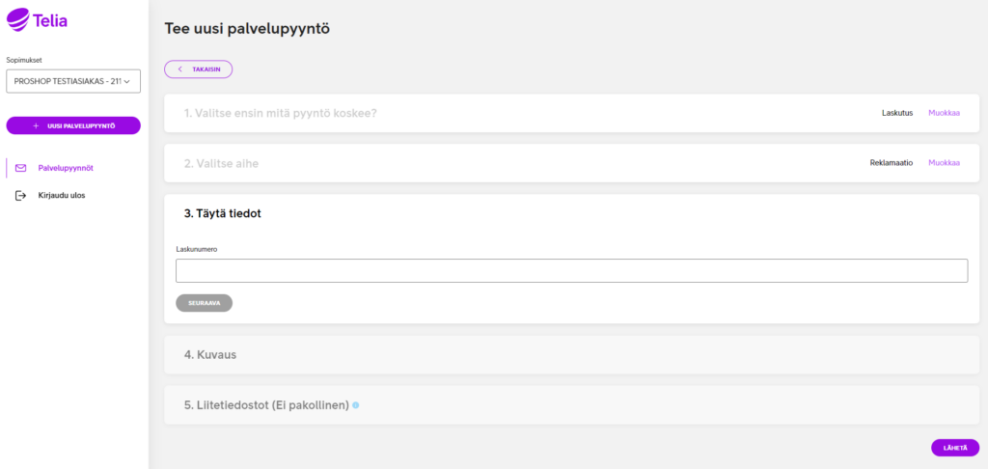The width and height of the screenshot is (988, 469).
Task: Click Muokkaa link next to Reklamaatio
Action: (944, 163)
